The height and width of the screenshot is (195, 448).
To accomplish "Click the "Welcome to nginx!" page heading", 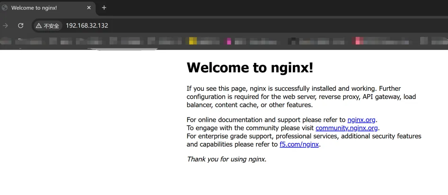I will pos(250,68).
